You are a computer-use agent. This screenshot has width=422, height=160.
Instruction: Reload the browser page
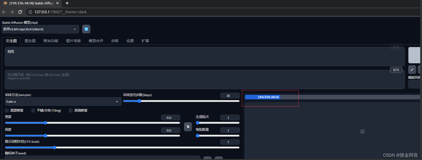(20, 12)
